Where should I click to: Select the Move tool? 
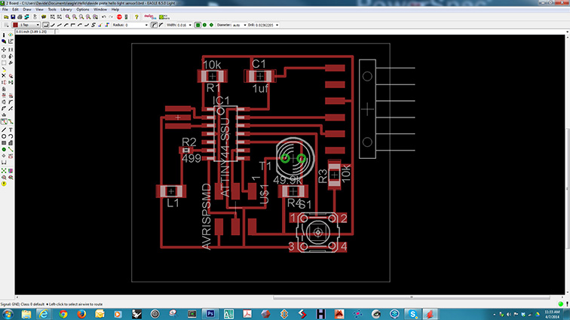tap(4, 50)
